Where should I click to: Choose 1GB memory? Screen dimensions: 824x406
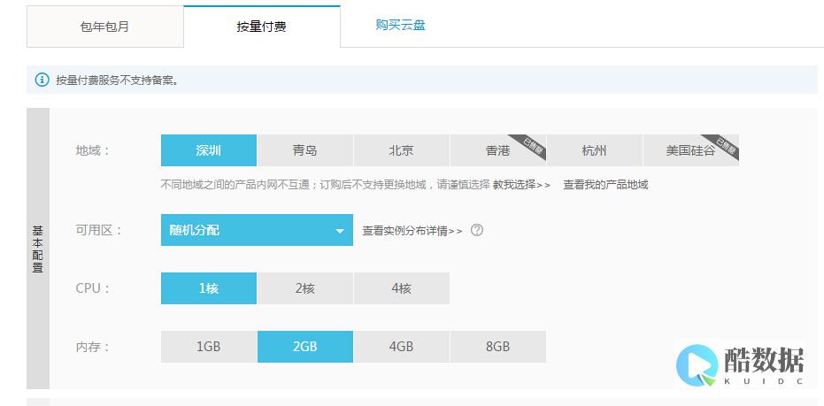pos(209,347)
